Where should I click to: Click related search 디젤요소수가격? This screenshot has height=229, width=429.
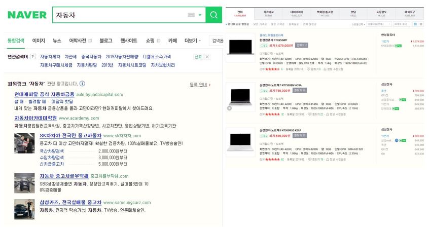(x=157, y=57)
